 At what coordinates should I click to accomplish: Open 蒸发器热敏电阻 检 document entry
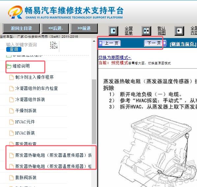click(53, 166)
